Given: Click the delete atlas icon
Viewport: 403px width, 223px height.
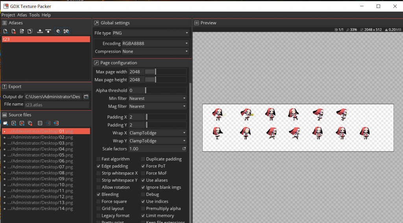Looking at the screenshot, I should click(x=13, y=31).
